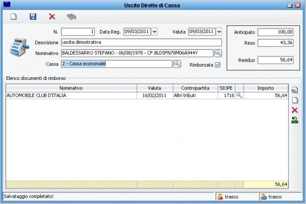Focus the Anticipato amount field
Image resolution: width=306 pixels, height=204 pixels.
coord(276,32)
